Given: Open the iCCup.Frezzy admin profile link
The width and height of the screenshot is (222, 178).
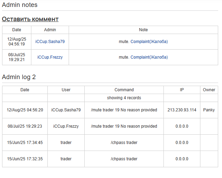Looking at the screenshot, I should point(50,57).
